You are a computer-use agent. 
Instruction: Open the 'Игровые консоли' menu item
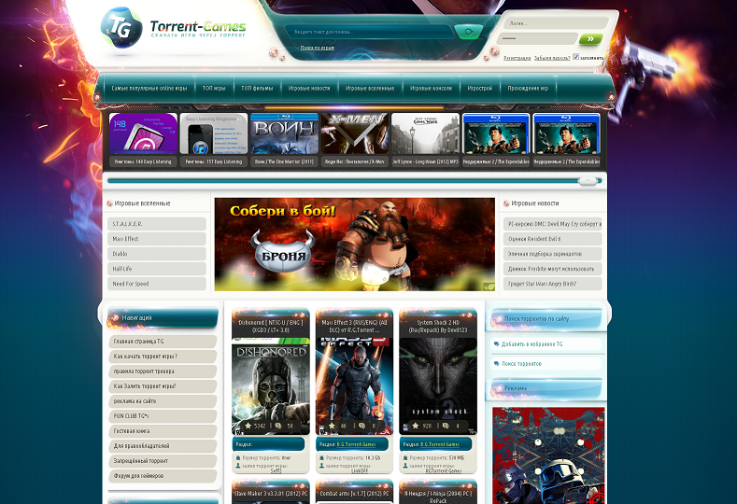point(431,89)
